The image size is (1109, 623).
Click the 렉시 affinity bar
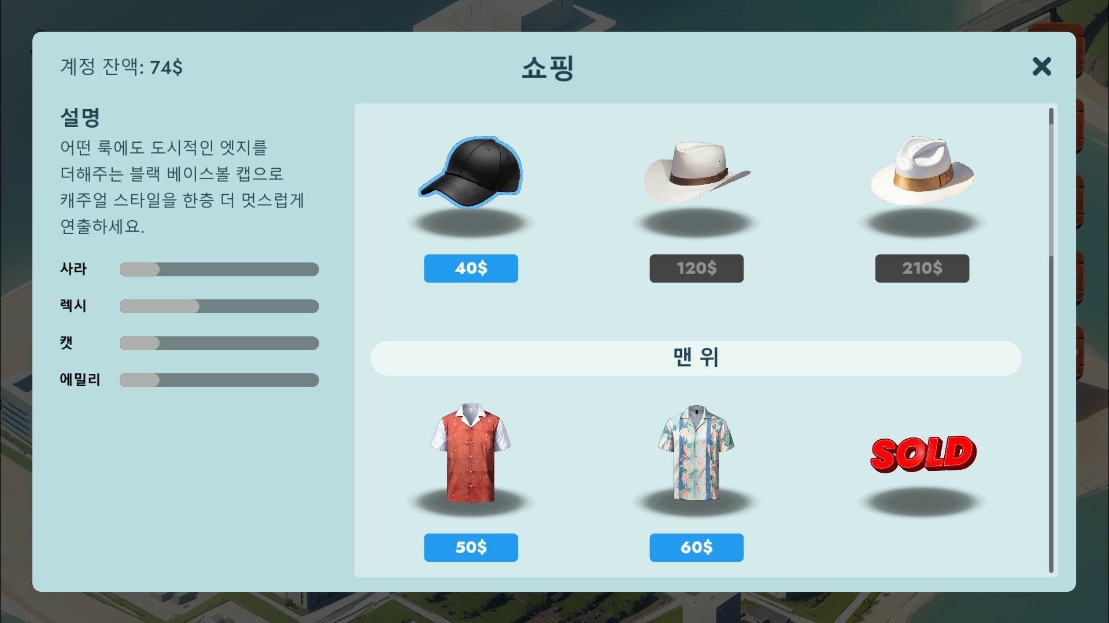pos(219,306)
